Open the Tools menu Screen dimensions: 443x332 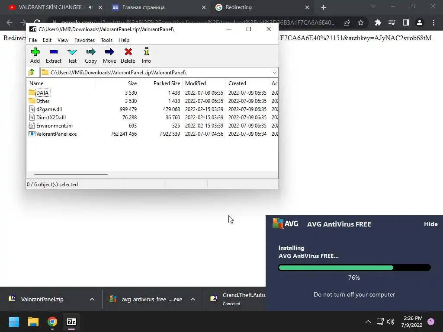(106, 40)
